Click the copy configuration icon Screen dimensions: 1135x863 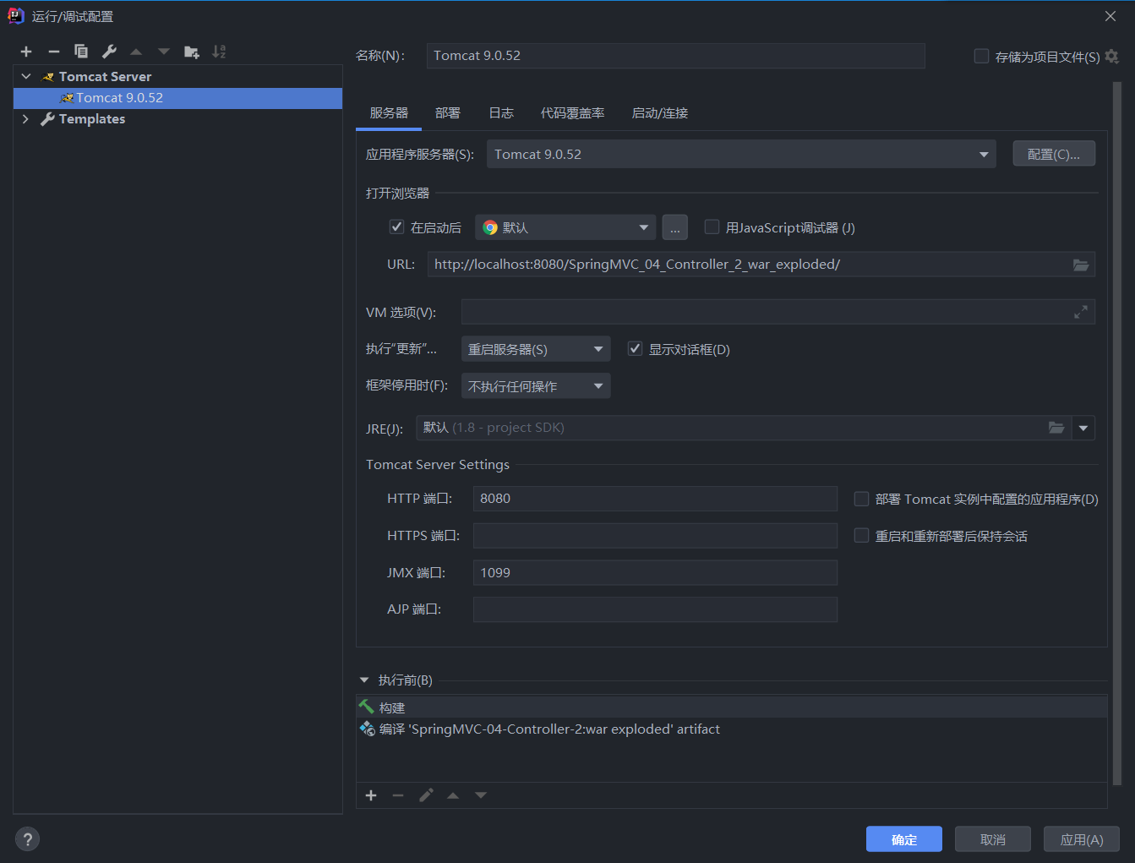coord(80,52)
